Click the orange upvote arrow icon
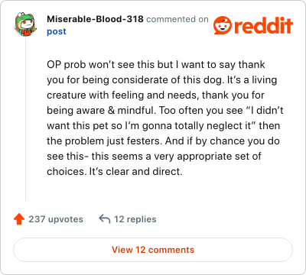Viewport: 306px width, 275px height. (19, 219)
